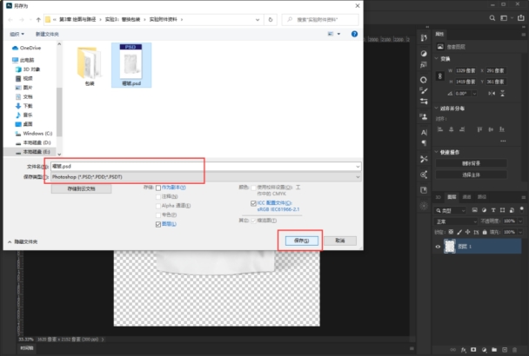529x356 pixels.
Task: Click the link width and height constraint icon
Action: click(x=440, y=76)
